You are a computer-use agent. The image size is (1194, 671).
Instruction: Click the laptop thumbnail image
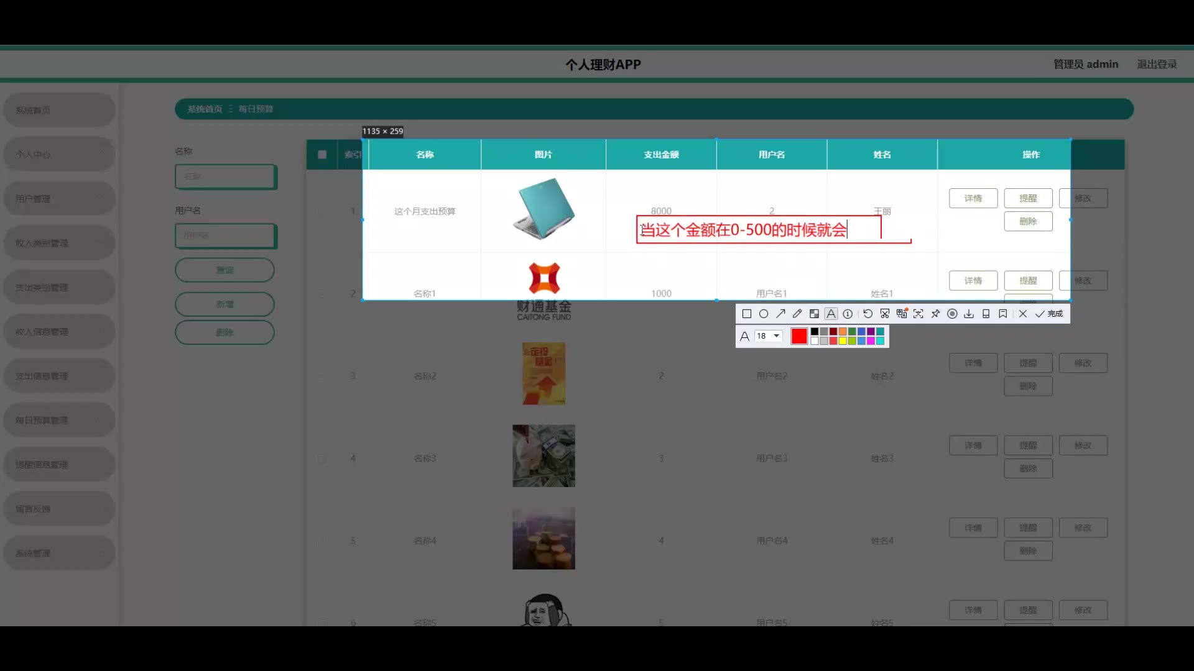click(544, 209)
